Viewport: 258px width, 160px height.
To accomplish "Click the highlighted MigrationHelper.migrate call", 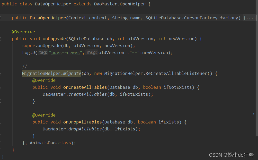I will click(x=52, y=73).
